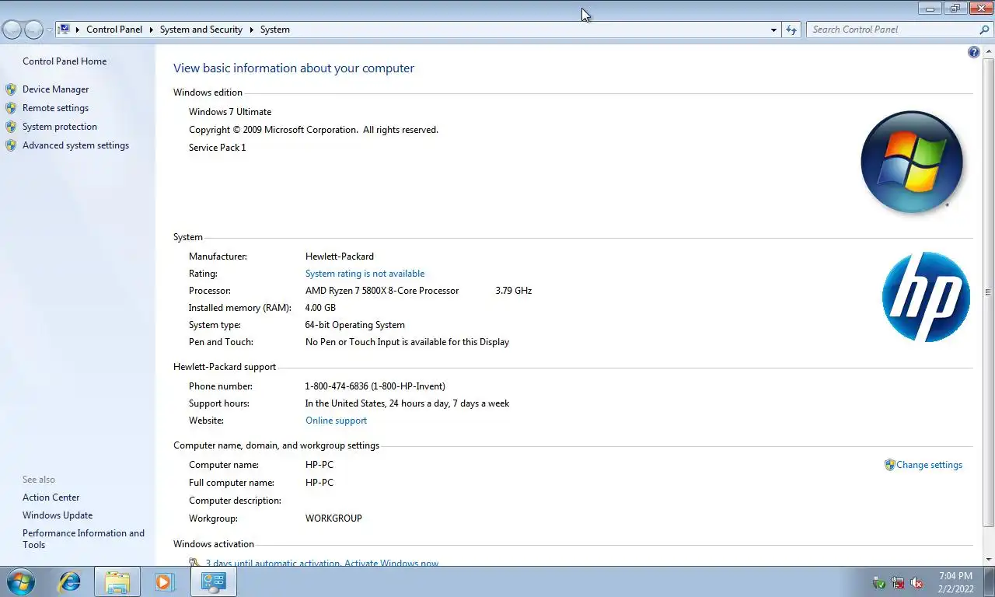This screenshot has width=995, height=597.
Task: Open Control Panel Home
Action: (x=65, y=61)
